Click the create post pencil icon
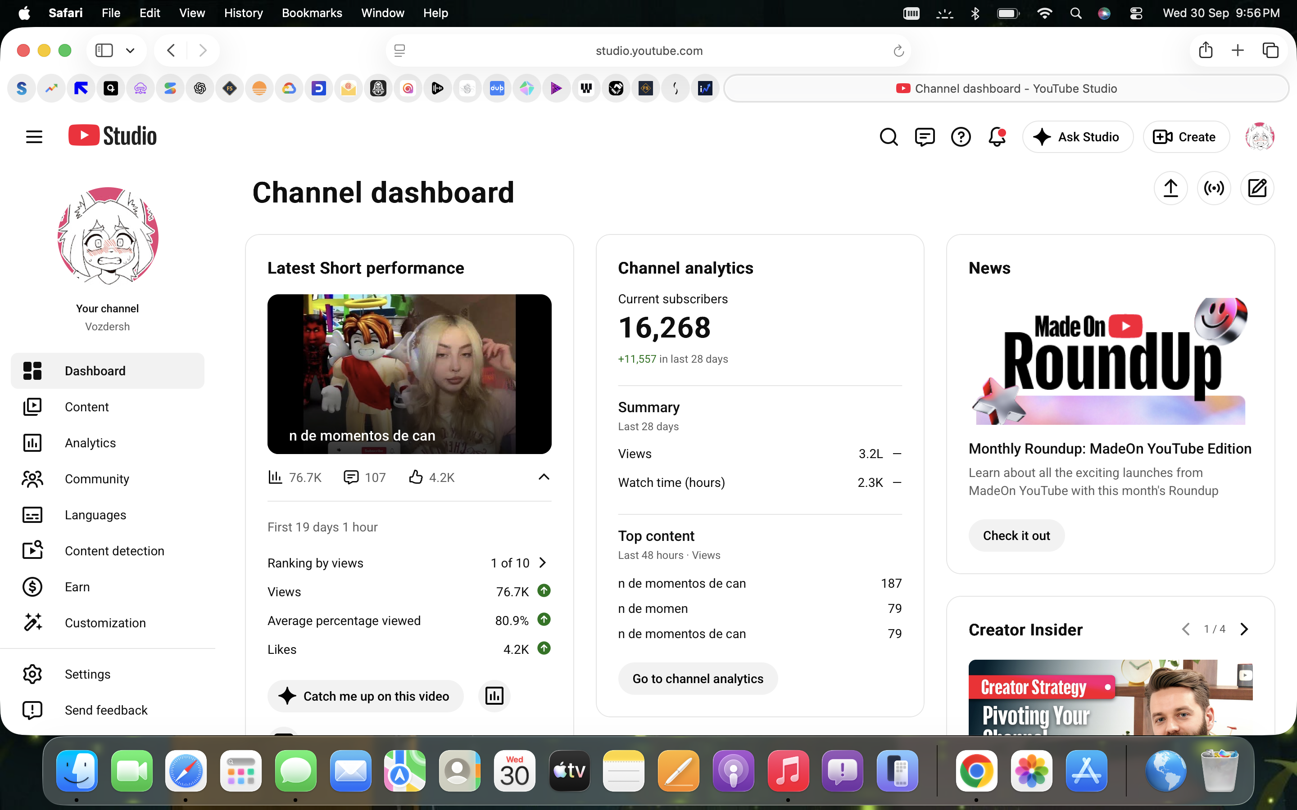Image resolution: width=1297 pixels, height=810 pixels. point(1257,188)
